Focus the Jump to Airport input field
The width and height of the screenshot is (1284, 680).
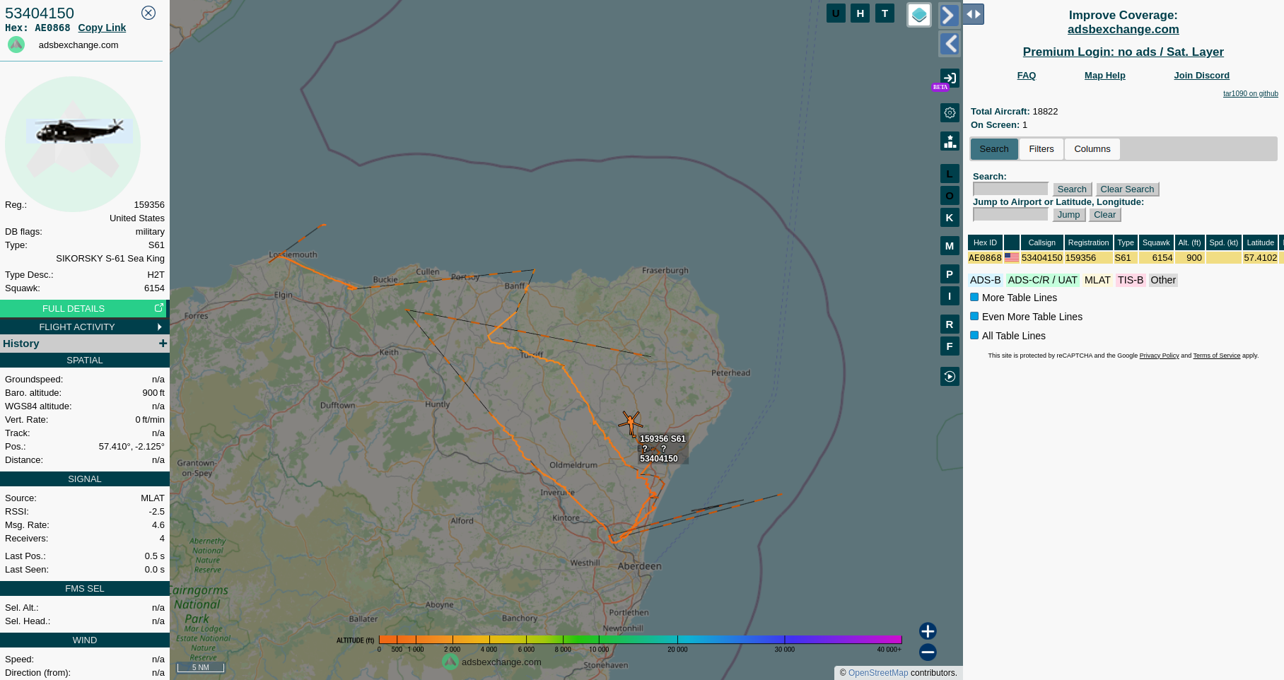pos(1010,214)
